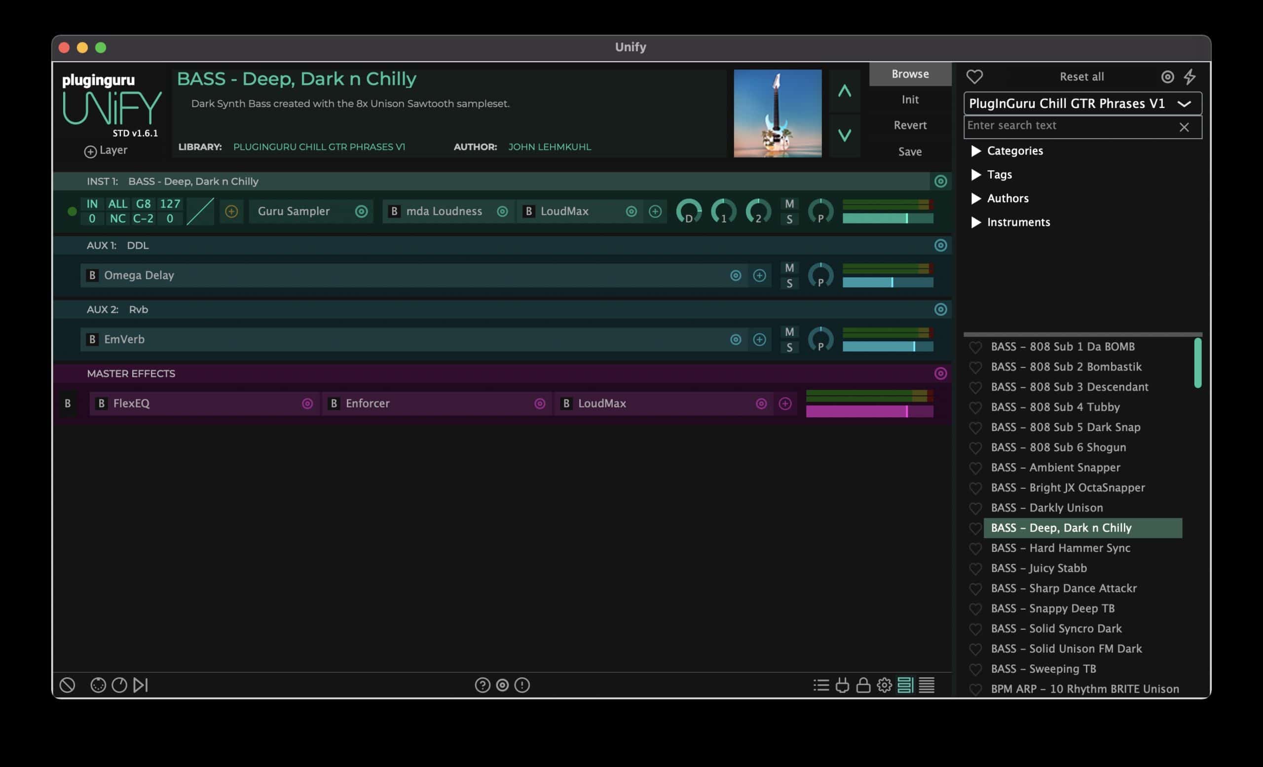Open the AUX 1 DDL header ops icon

[x=940, y=246]
